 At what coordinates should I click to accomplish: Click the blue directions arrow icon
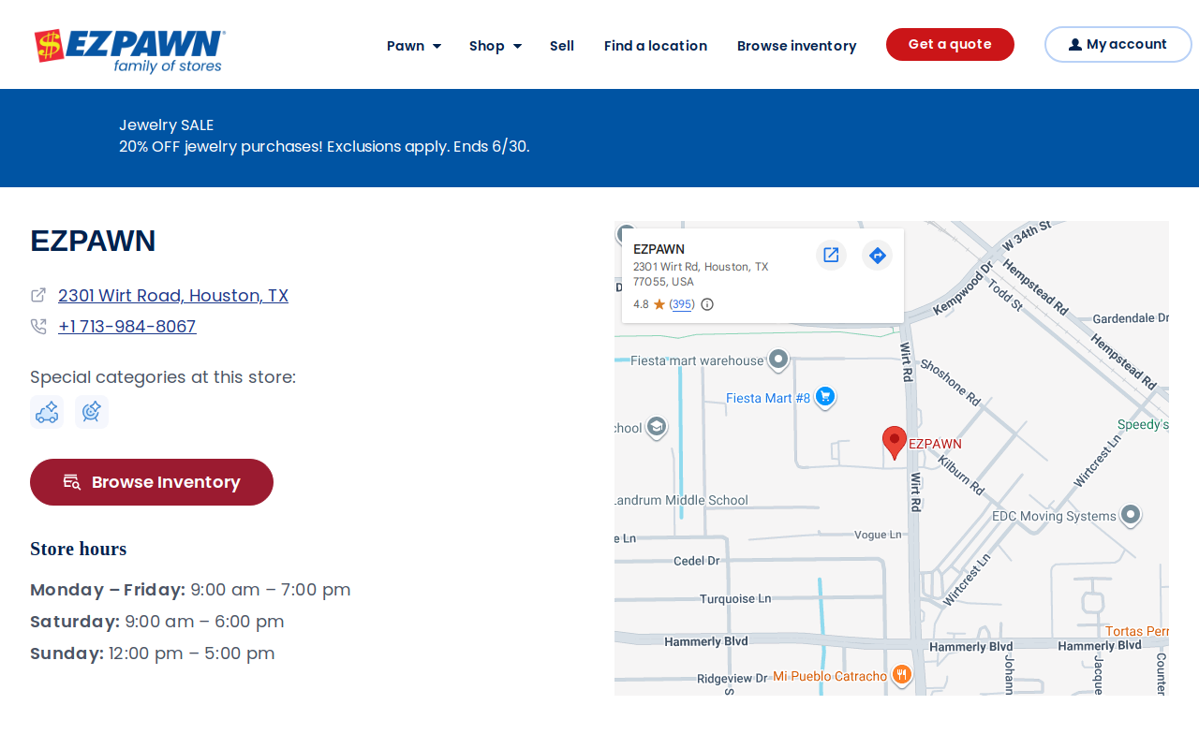(877, 255)
